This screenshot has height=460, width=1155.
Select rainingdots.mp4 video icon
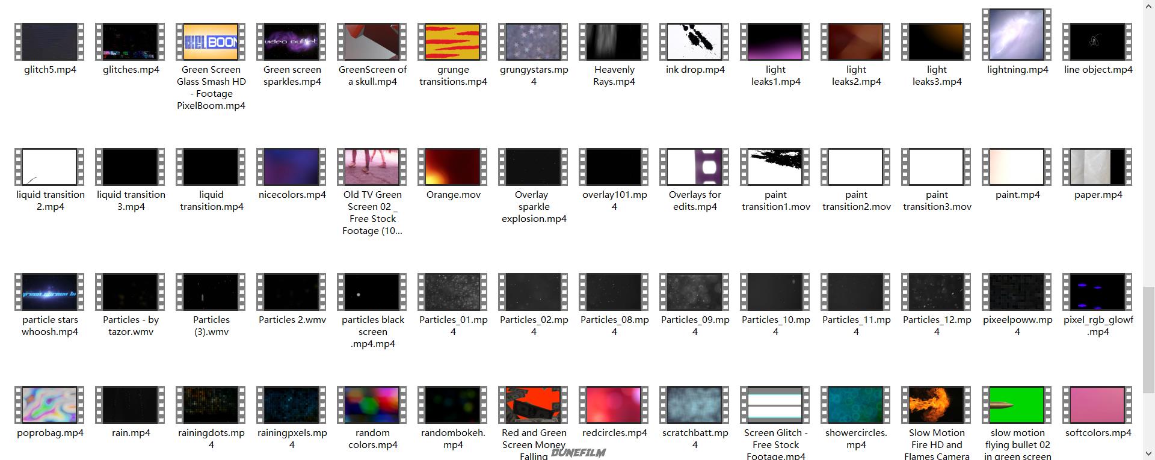(211, 405)
